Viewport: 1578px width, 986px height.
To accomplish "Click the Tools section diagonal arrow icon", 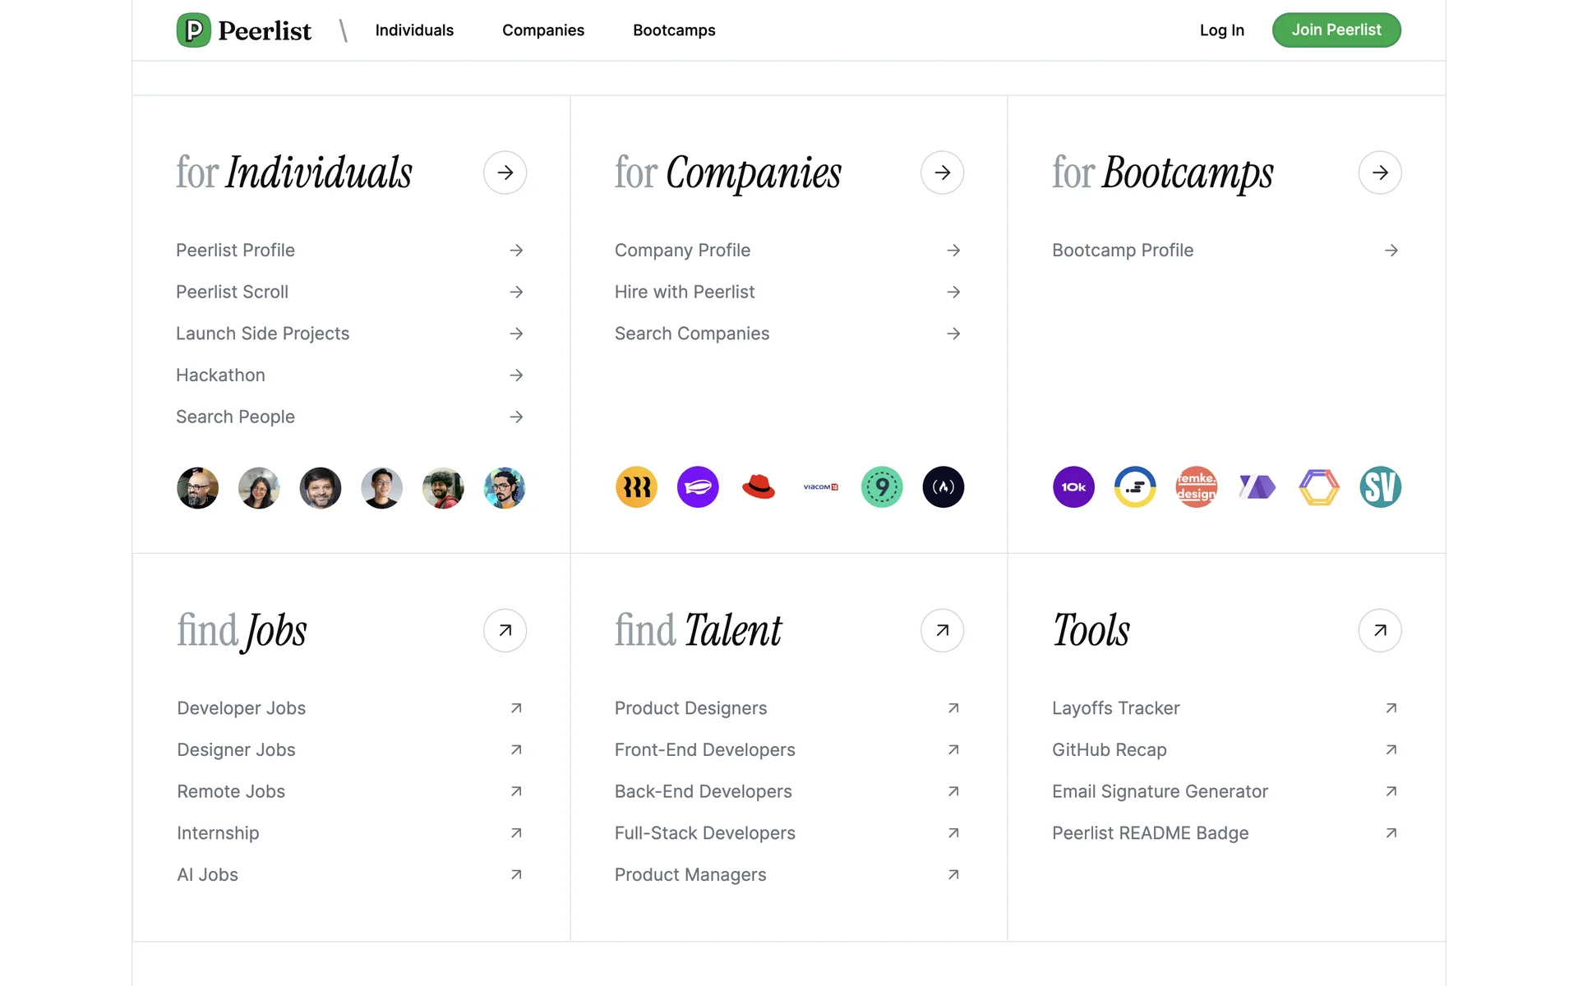I will tap(1379, 630).
